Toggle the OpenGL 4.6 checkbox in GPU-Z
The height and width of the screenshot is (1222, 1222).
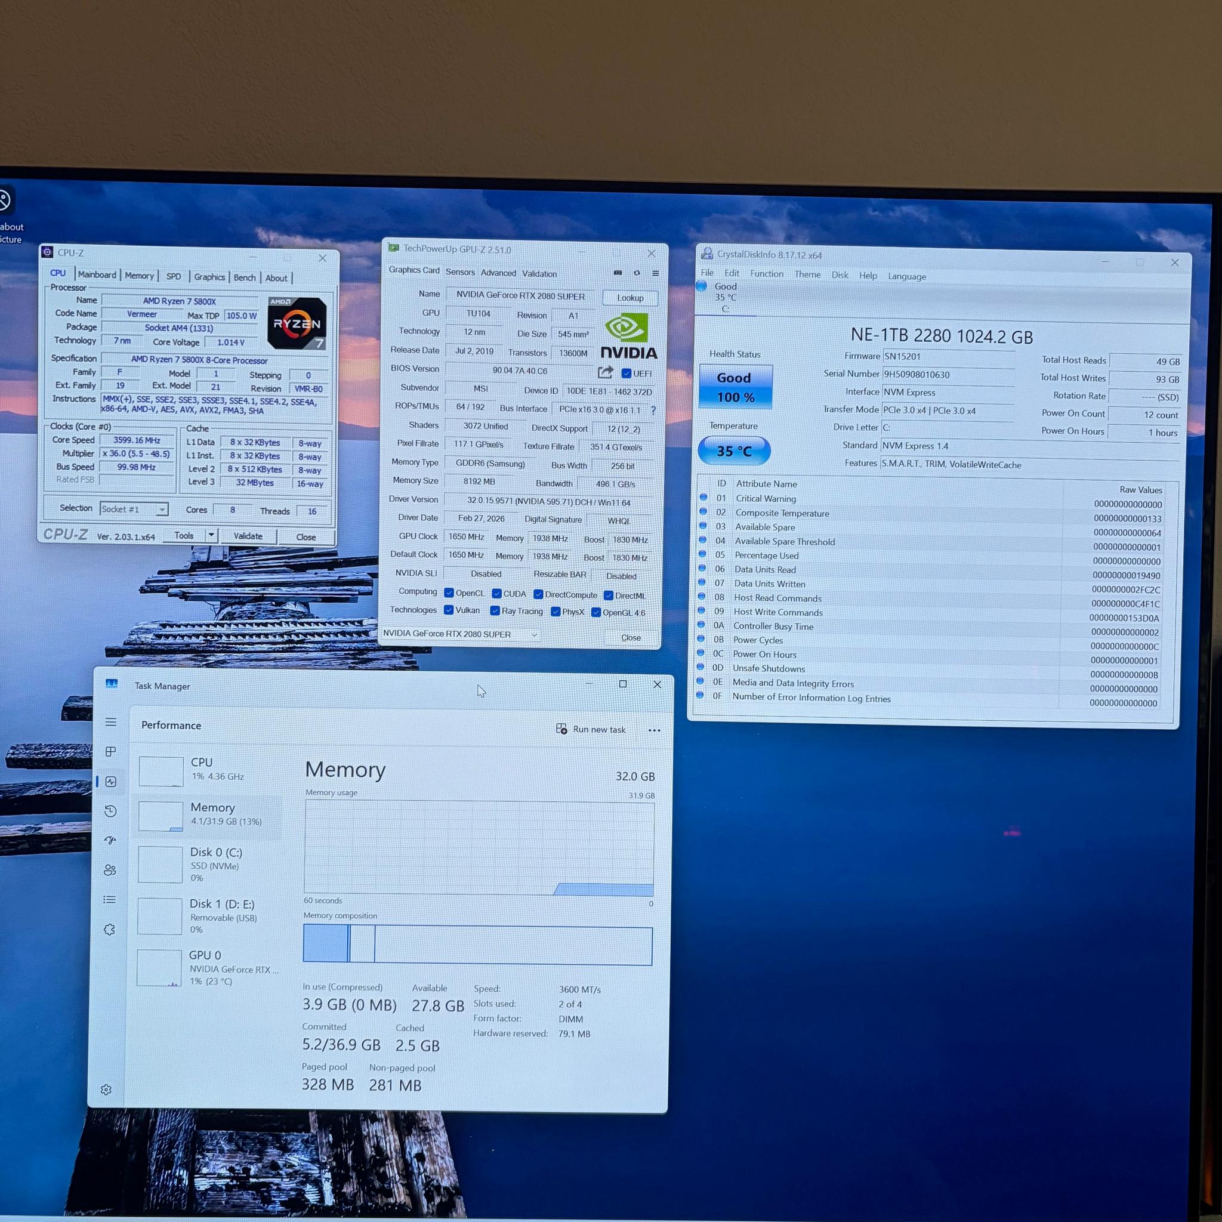(x=596, y=612)
